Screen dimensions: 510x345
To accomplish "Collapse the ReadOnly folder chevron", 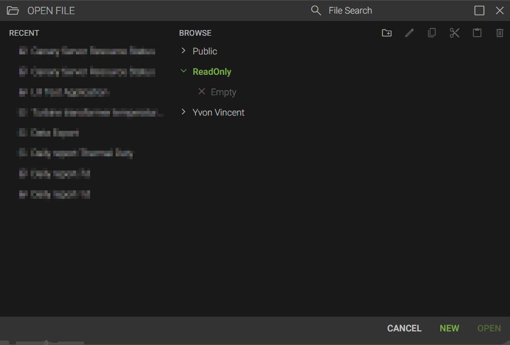I will 184,71.
